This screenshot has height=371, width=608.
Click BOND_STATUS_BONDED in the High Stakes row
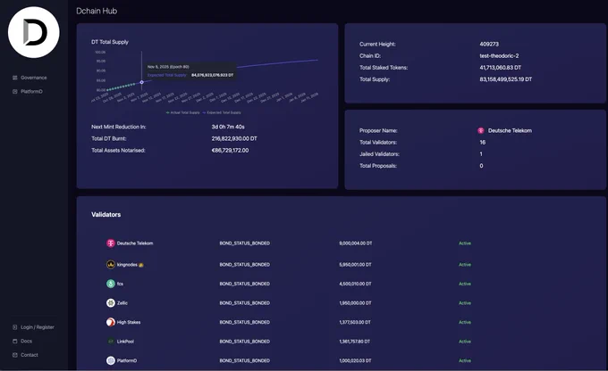(x=245, y=322)
